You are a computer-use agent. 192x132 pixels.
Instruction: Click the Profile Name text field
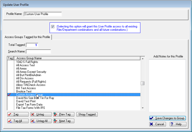point(43,14)
